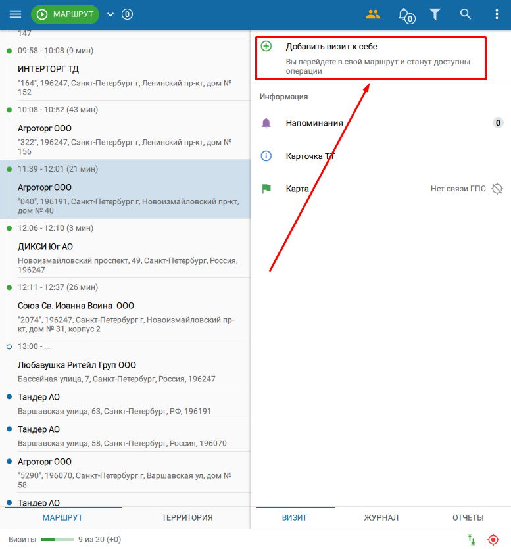This screenshot has height=549, width=511.
Task: Click the green status dot at 09:58
Action: (9, 51)
